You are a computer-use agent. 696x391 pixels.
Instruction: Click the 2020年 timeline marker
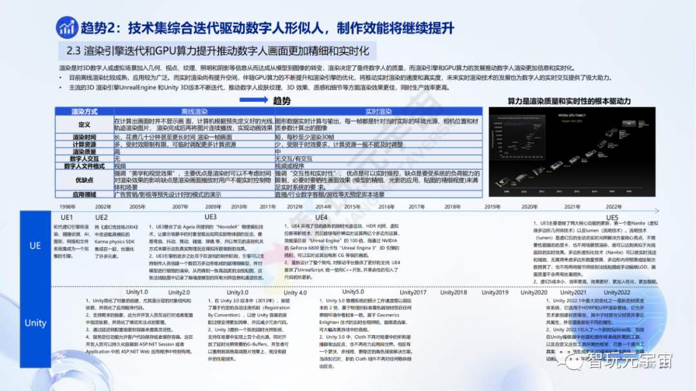pos(530,207)
